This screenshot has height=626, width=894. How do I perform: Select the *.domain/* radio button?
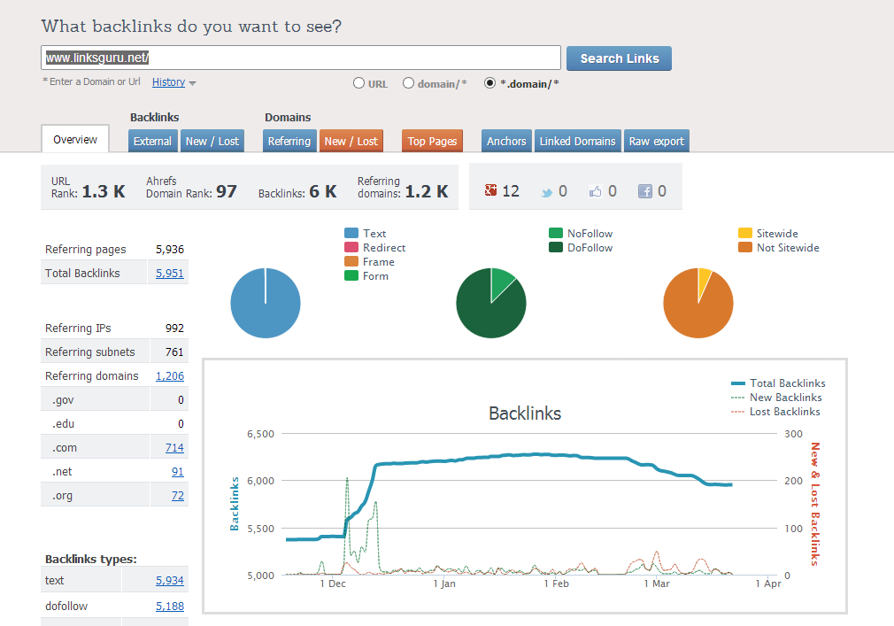click(489, 83)
